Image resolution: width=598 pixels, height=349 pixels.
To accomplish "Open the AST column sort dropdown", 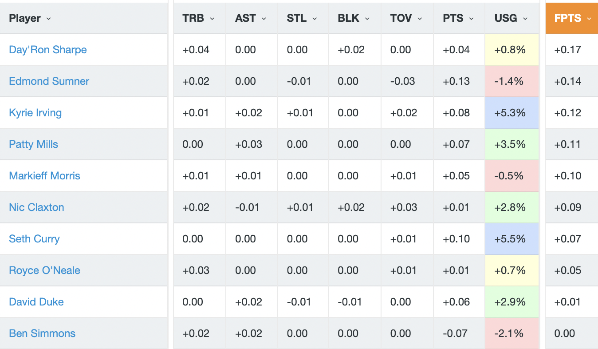I will (264, 18).
